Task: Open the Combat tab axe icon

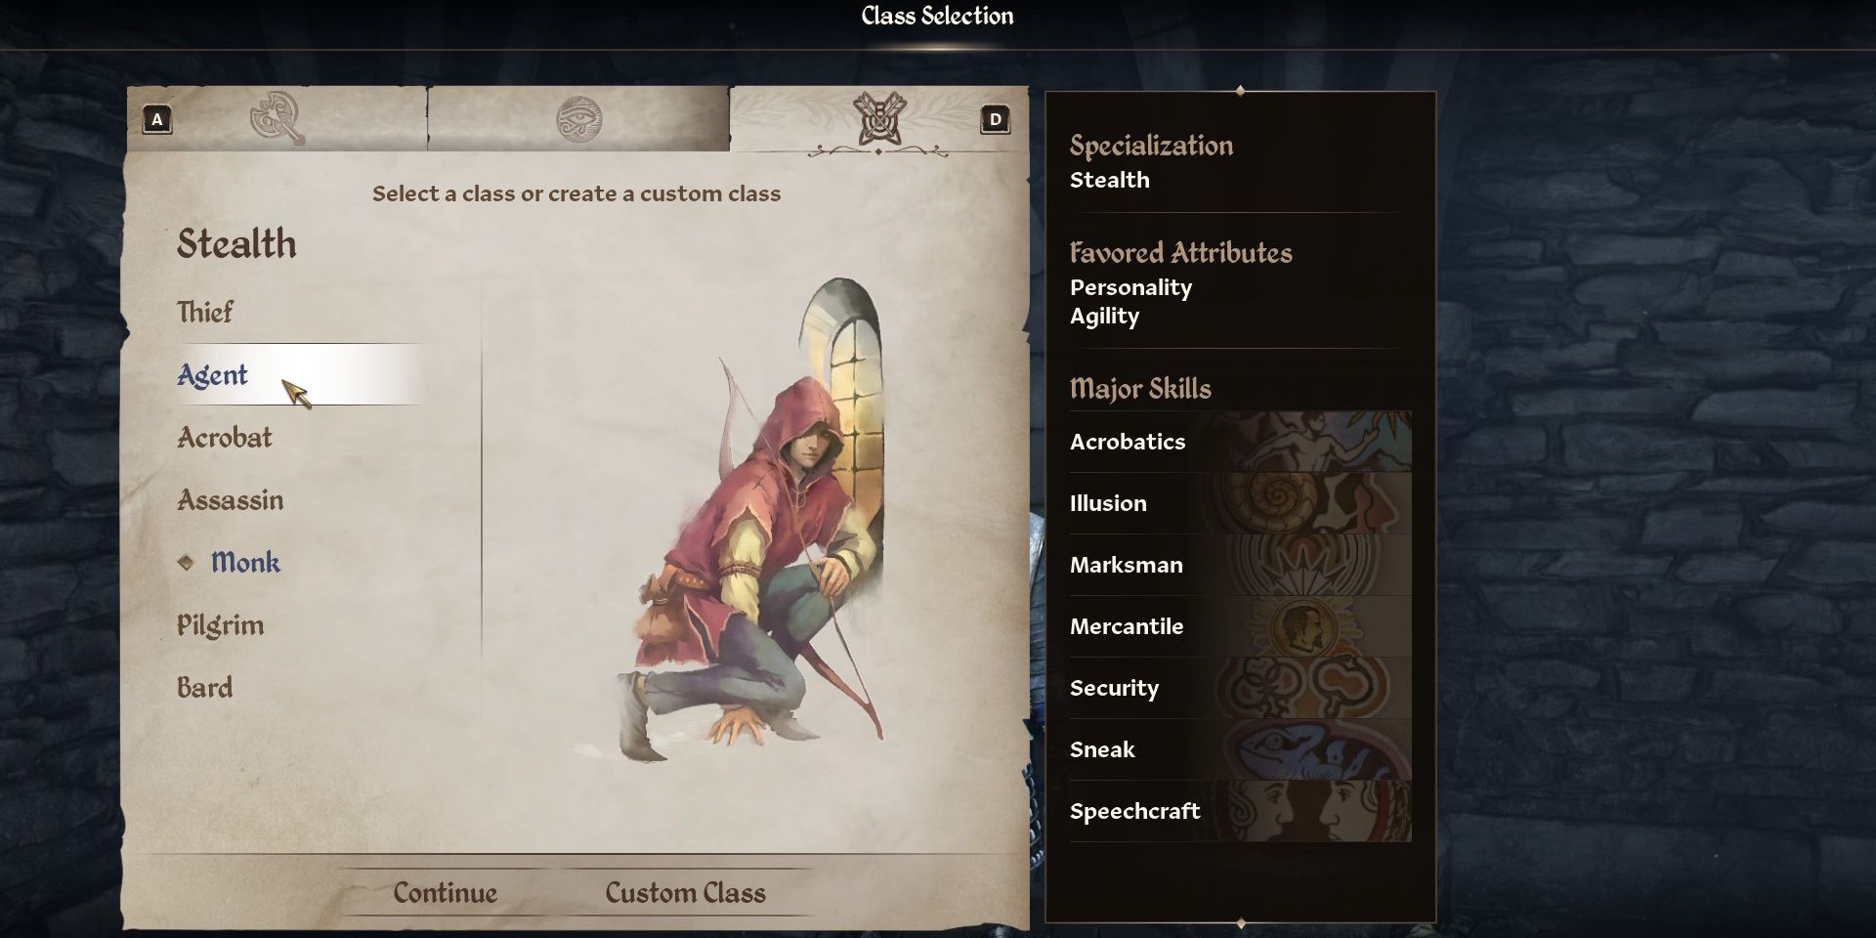Action: tap(277, 119)
